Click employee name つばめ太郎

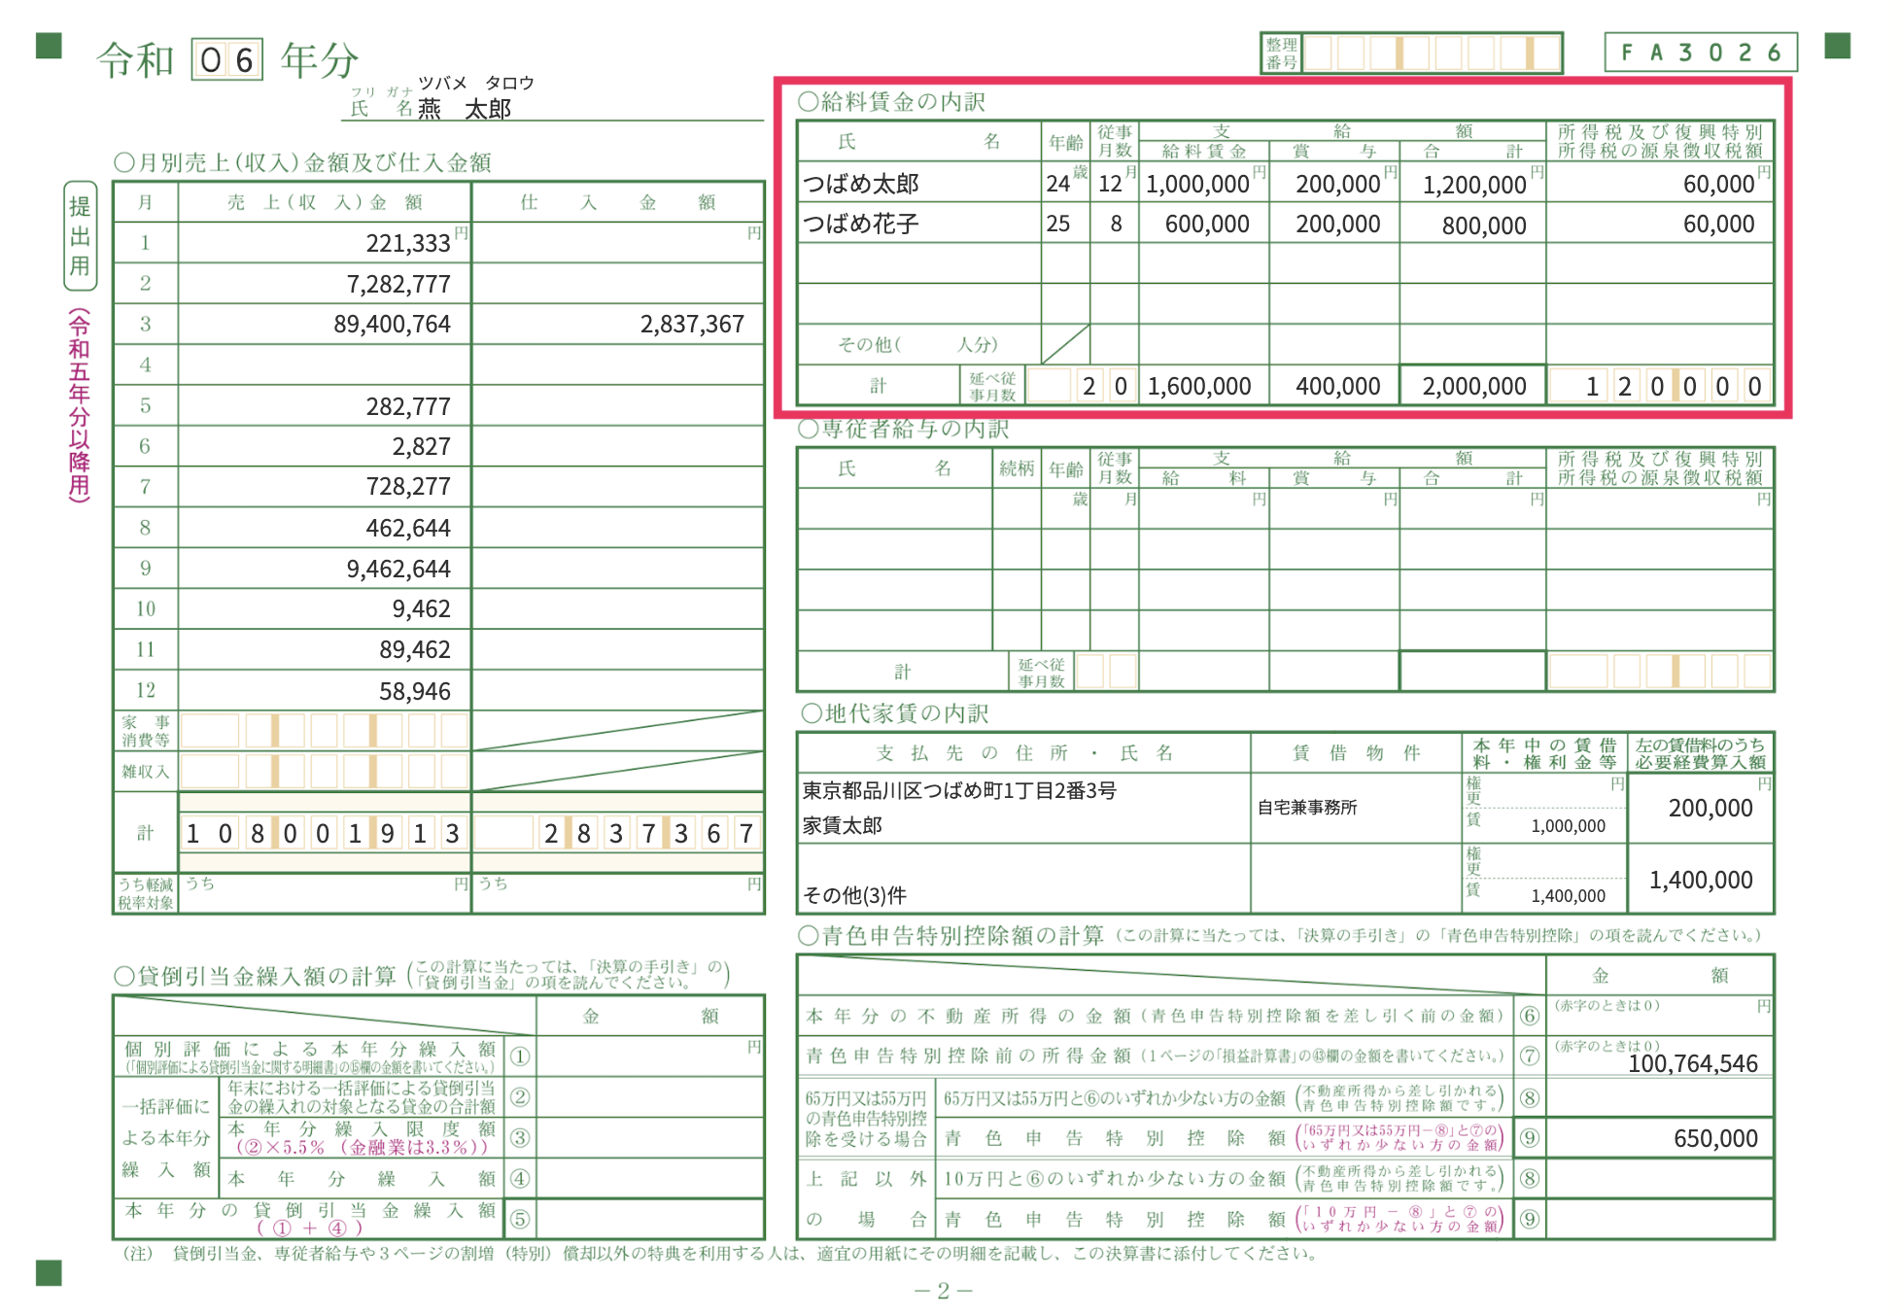pos(861,184)
